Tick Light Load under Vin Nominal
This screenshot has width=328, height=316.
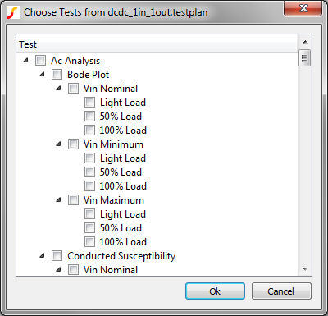pos(89,103)
